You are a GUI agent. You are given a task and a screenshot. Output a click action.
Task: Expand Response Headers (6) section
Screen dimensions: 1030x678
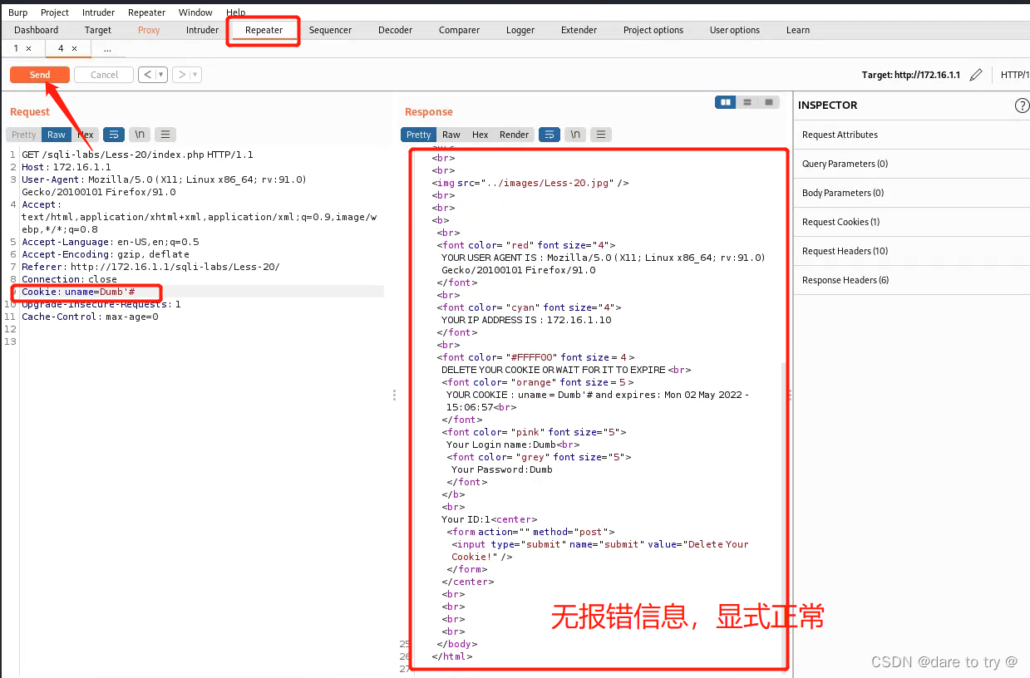point(912,280)
